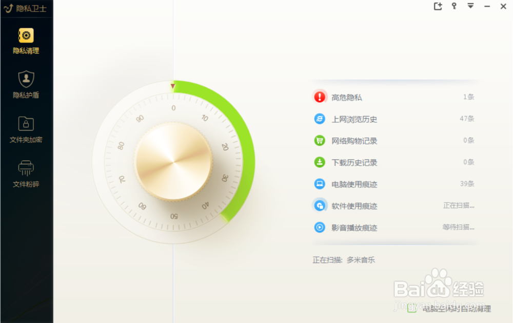513x323 pixels.
Task: Click the 47条 browsing history count
Action: 467,119
